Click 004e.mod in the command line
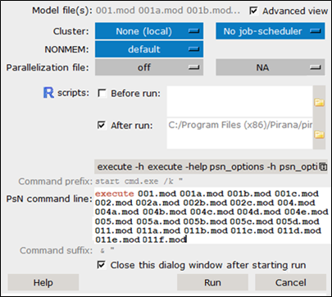 pos(307,212)
